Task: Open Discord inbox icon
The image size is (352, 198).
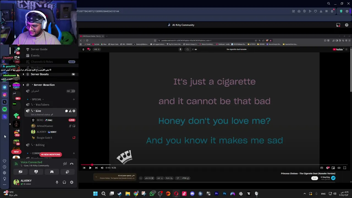Action: [x=338, y=25]
